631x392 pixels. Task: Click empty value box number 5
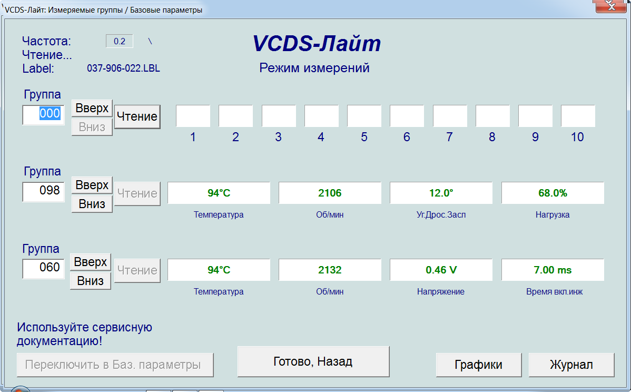(x=364, y=116)
